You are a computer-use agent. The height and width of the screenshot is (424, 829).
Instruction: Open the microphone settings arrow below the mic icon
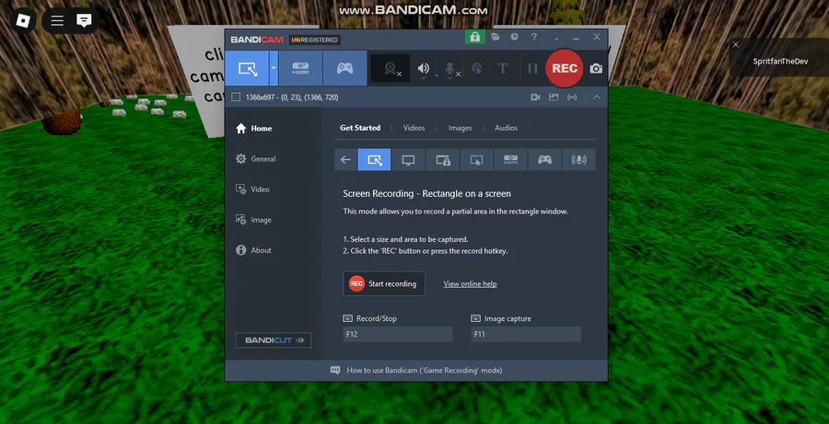[450, 78]
